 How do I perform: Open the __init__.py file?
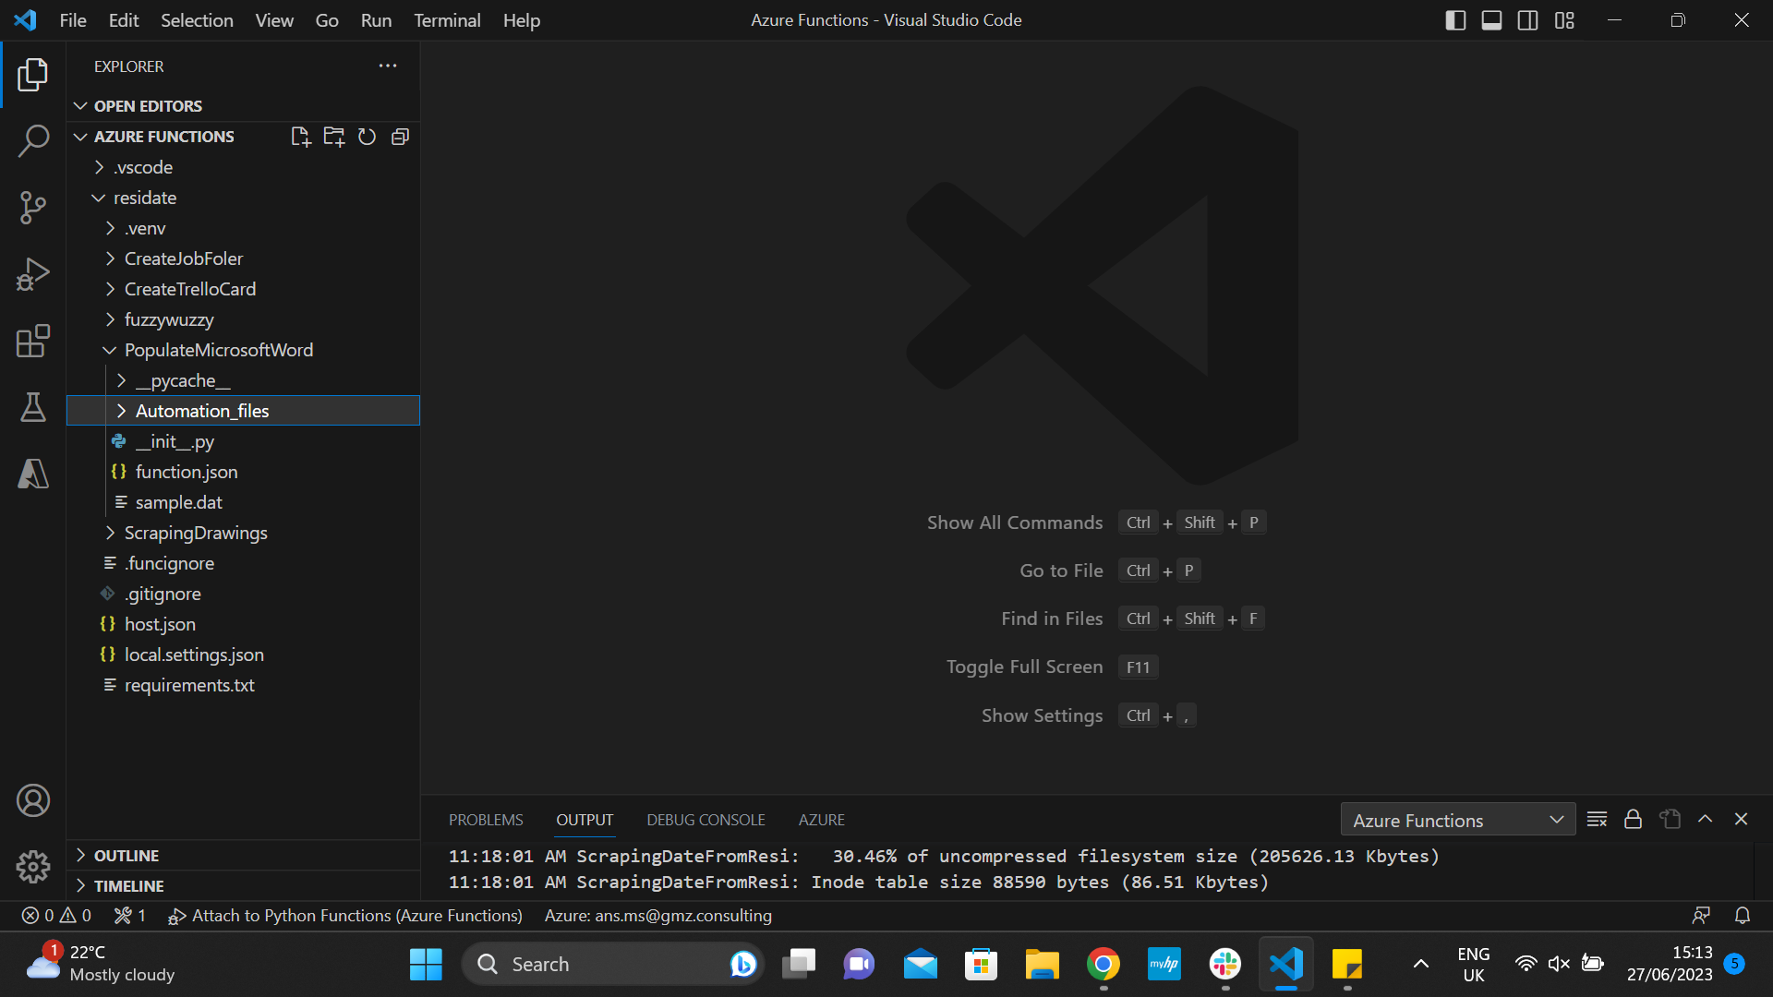tap(244, 441)
